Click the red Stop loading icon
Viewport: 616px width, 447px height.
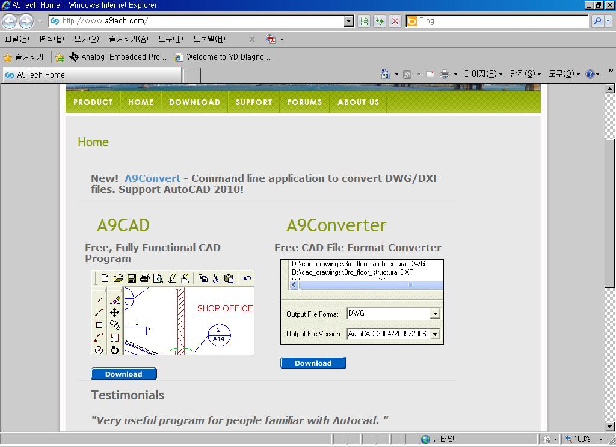(395, 21)
